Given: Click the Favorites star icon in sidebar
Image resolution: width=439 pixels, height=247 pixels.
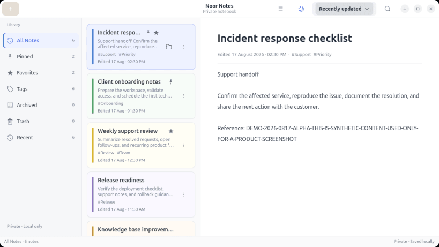Looking at the screenshot, I should (10, 73).
